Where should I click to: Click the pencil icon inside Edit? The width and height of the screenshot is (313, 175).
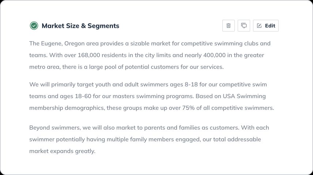click(x=259, y=26)
